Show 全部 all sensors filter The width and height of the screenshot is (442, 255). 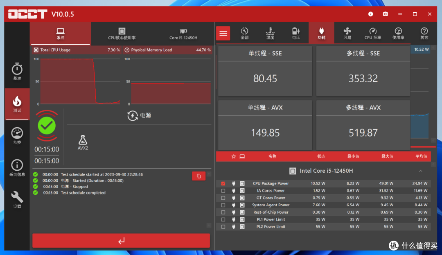pyautogui.click(x=245, y=33)
